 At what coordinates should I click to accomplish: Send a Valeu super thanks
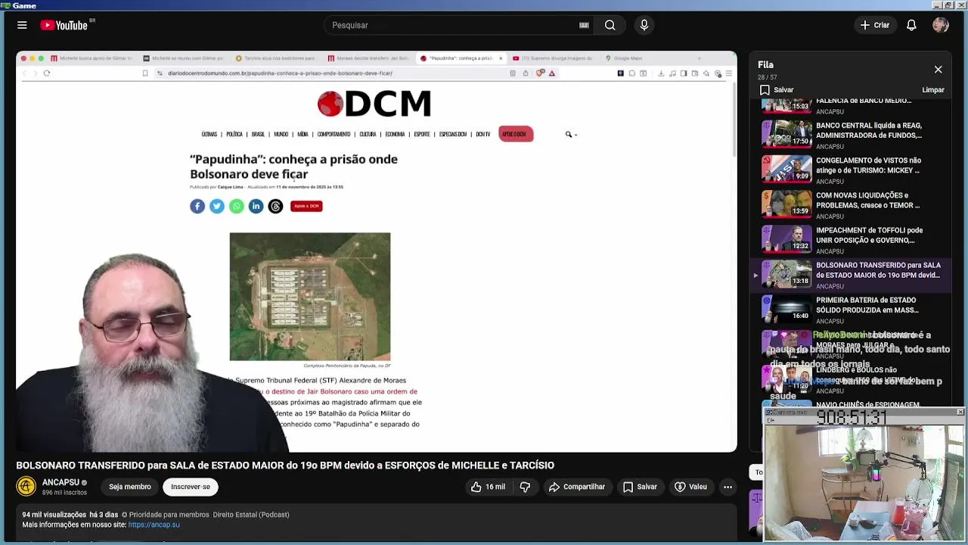(690, 487)
